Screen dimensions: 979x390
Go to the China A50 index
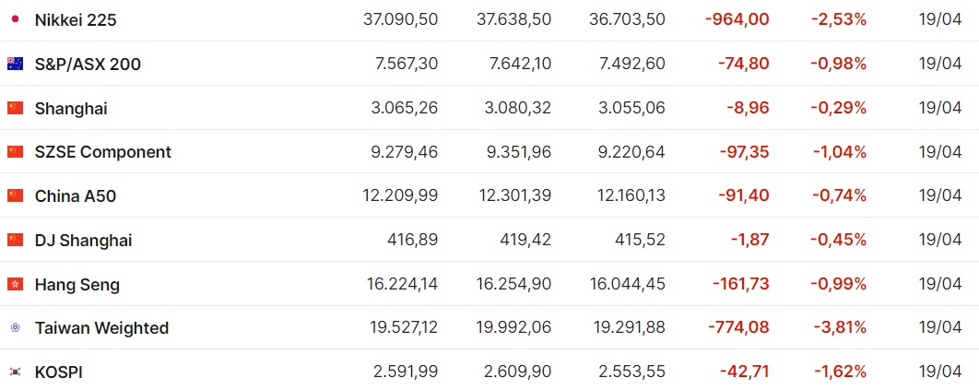pyautogui.click(x=76, y=196)
